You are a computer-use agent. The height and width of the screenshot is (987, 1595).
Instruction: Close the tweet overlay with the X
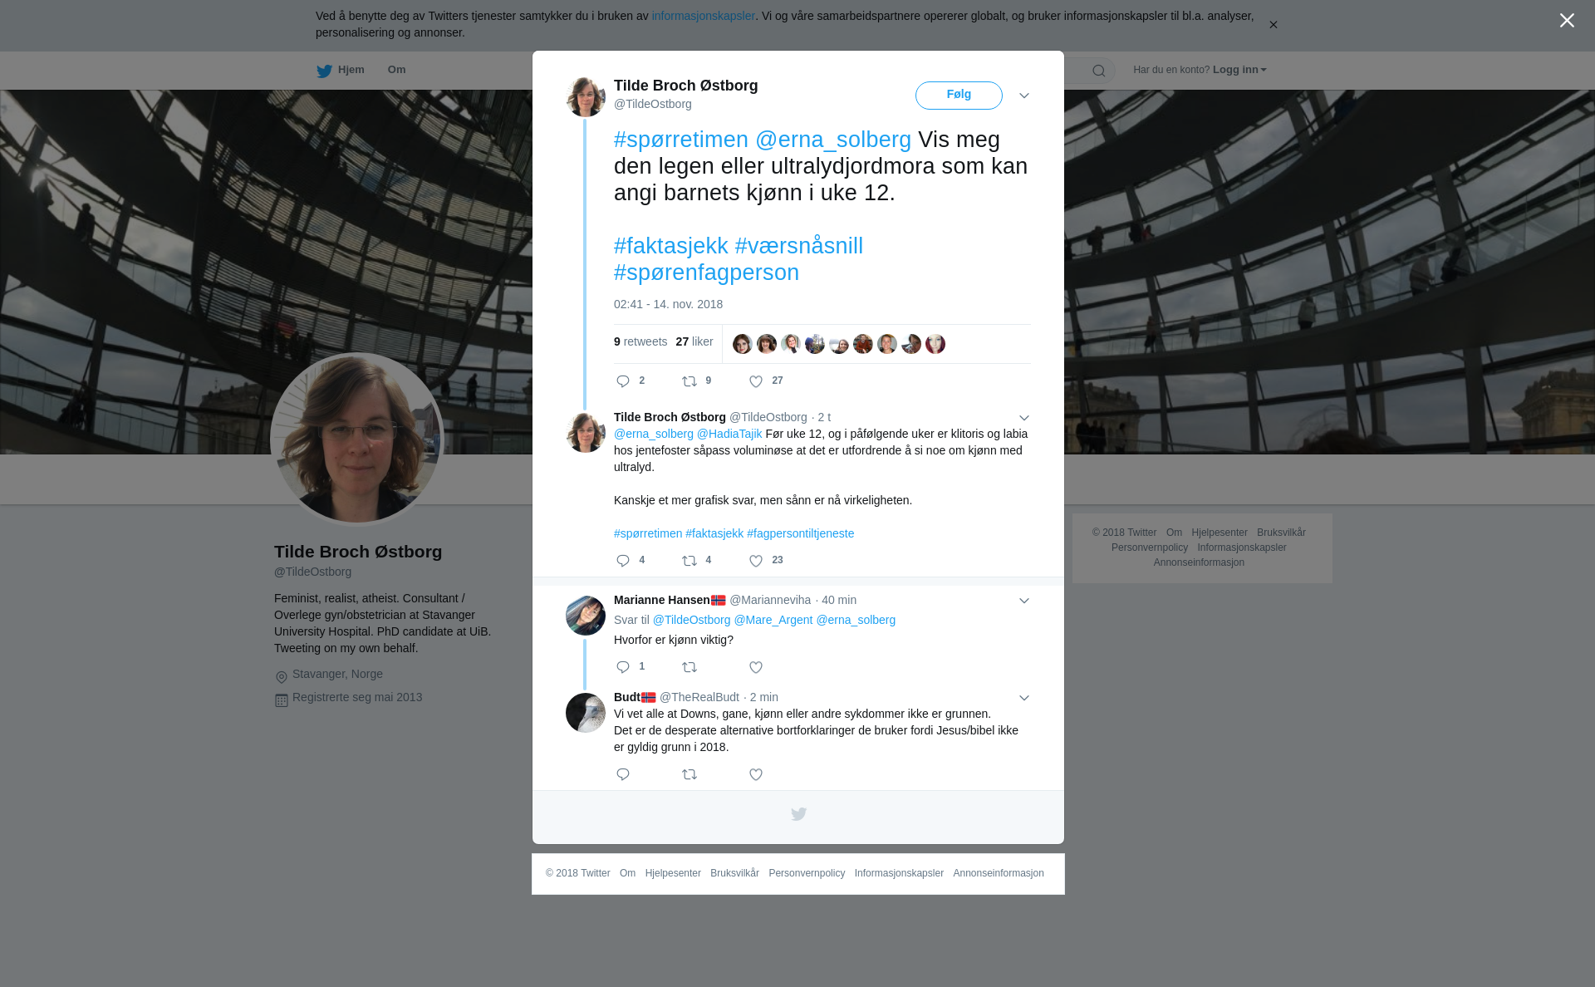click(x=1567, y=21)
